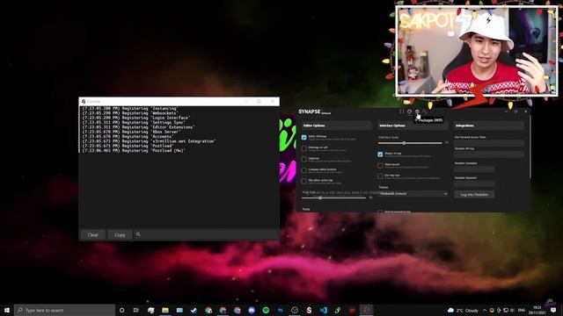This screenshot has width=563, height=316.
Task: Launch Spotify from the taskbar
Action: (x=266, y=310)
